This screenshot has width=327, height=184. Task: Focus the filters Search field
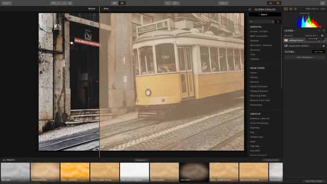click(265, 14)
